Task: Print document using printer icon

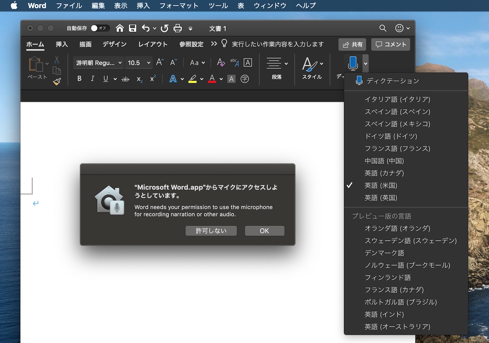Action: tap(178, 28)
